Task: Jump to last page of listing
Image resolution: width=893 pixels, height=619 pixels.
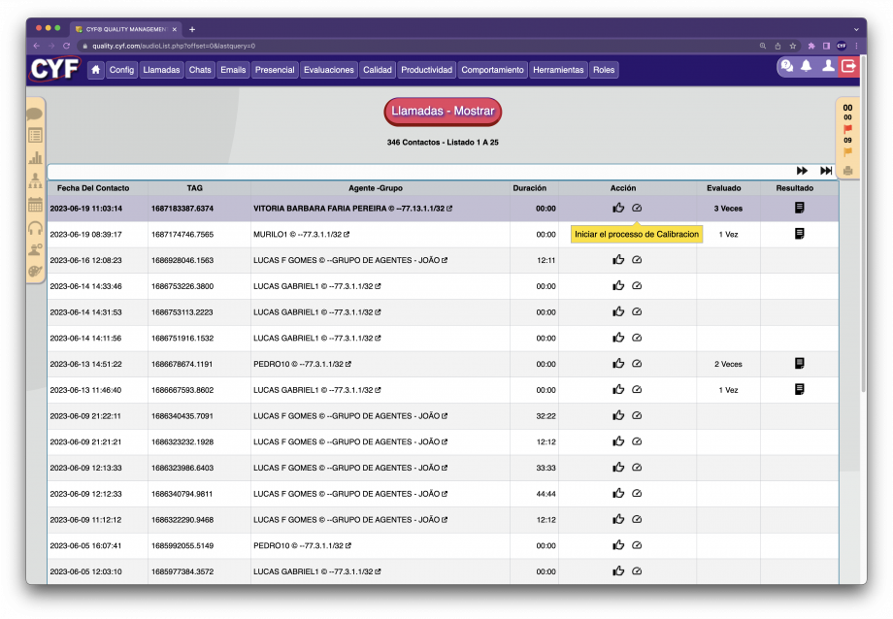Action: tap(826, 171)
